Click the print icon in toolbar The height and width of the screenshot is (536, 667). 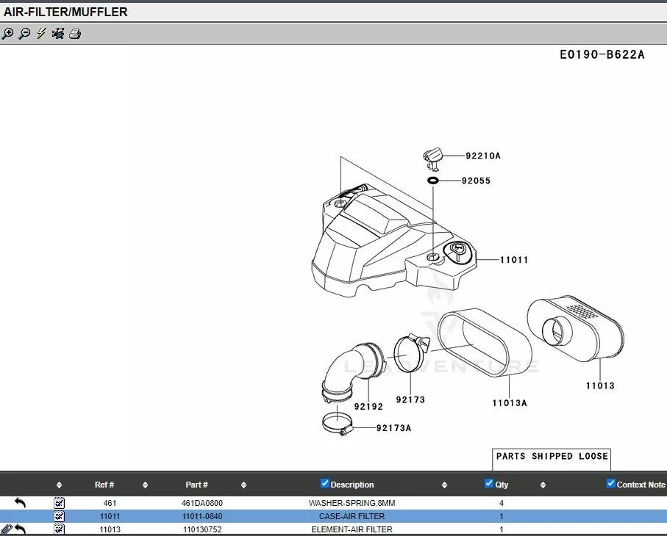tap(75, 34)
